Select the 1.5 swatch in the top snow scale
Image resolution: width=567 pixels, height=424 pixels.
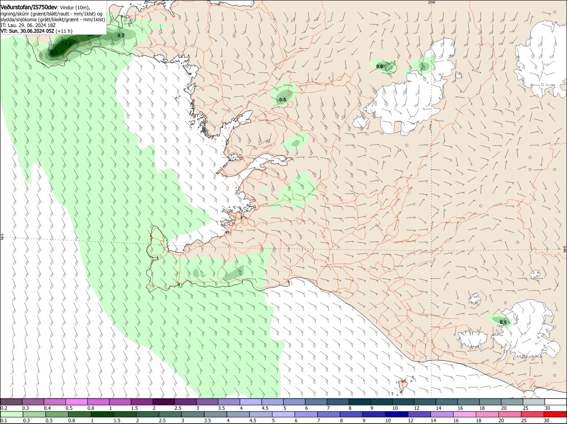tap(142, 402)
